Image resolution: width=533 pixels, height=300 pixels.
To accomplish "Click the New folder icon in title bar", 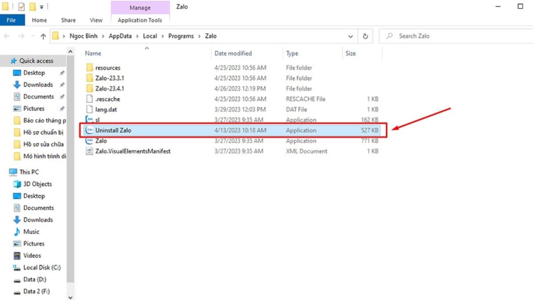I will coord(32,7).
